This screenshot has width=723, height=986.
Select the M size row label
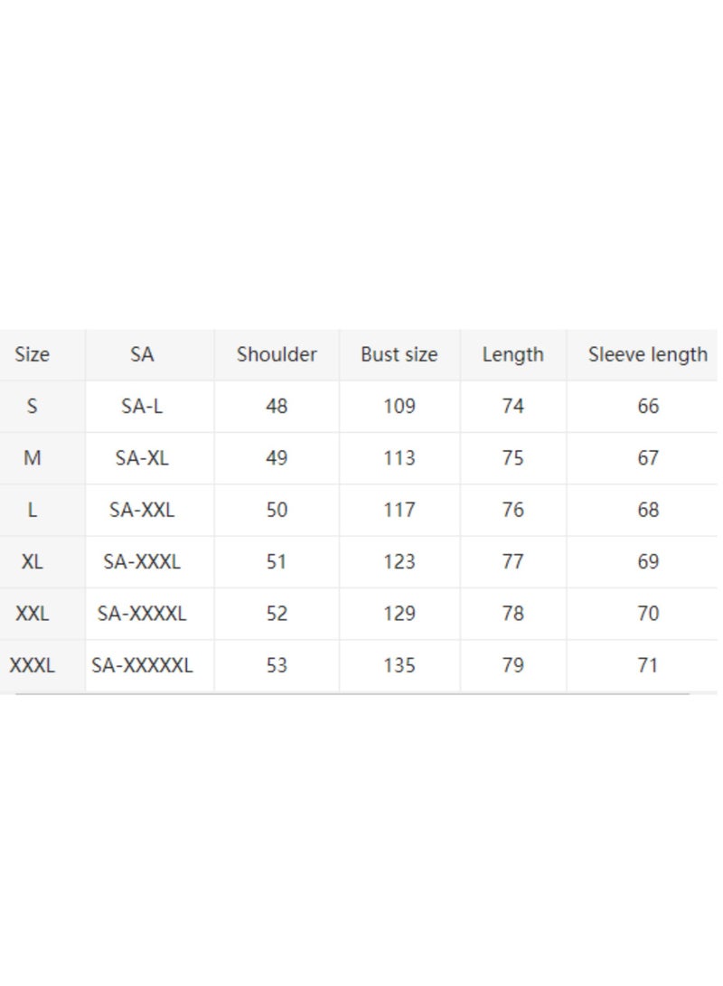coord(32,458)
